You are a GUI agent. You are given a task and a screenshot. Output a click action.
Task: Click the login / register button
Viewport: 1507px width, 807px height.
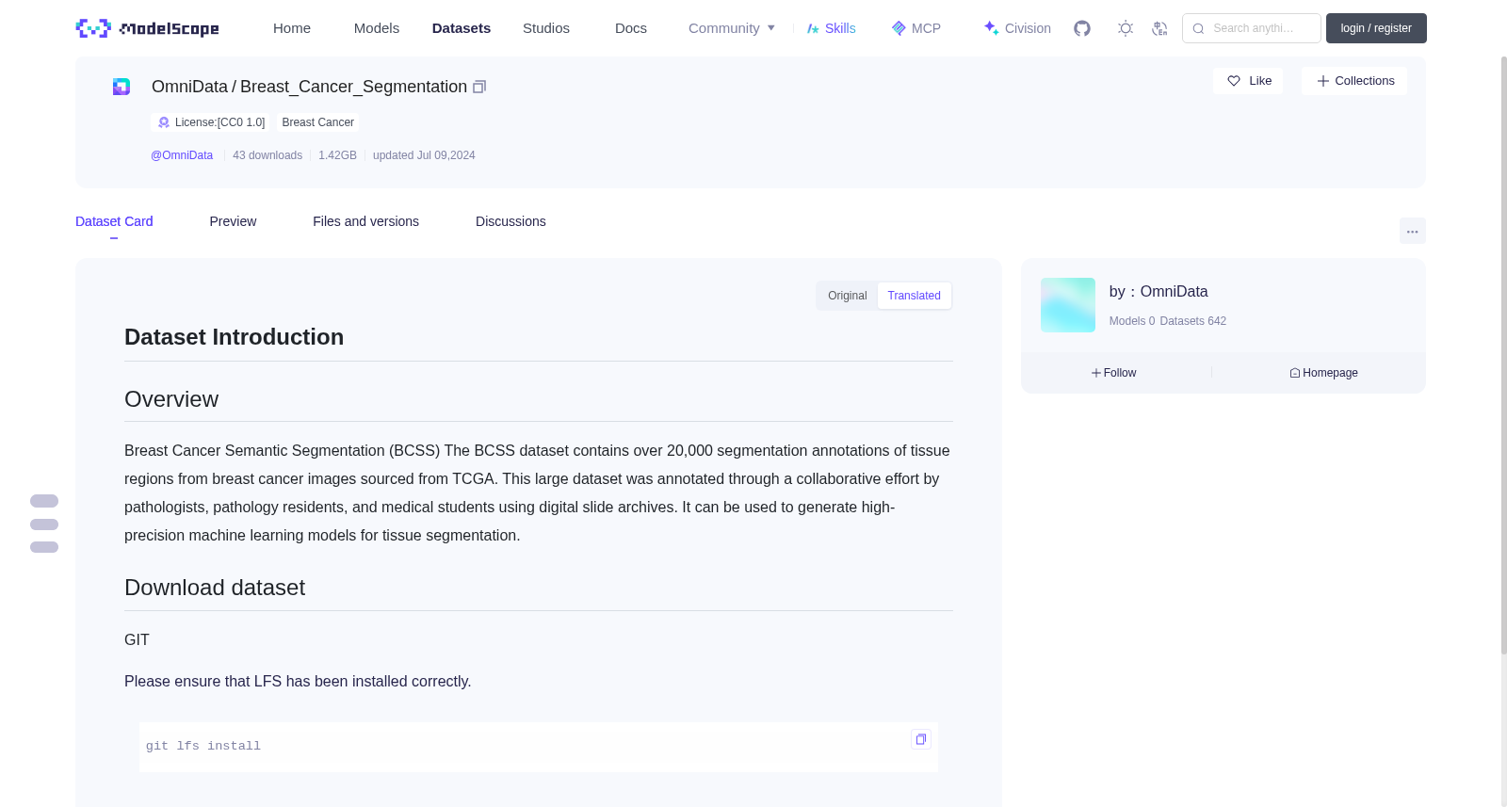pos(1376,28)
